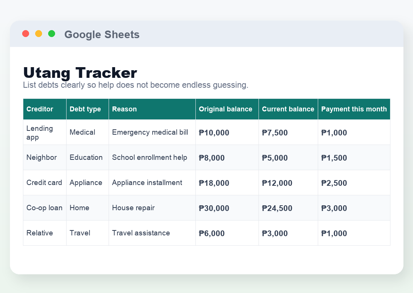The height and width of the screenshot is (293, 413).
Task: Click the Creditor column header
Action: (x=45, y=109)
